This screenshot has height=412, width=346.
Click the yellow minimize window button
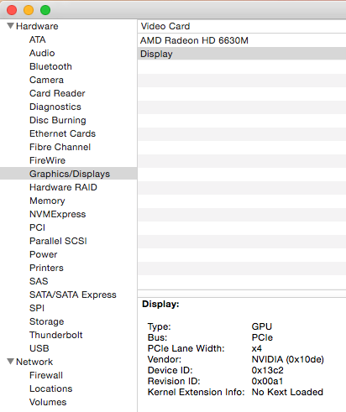(29, 10)
